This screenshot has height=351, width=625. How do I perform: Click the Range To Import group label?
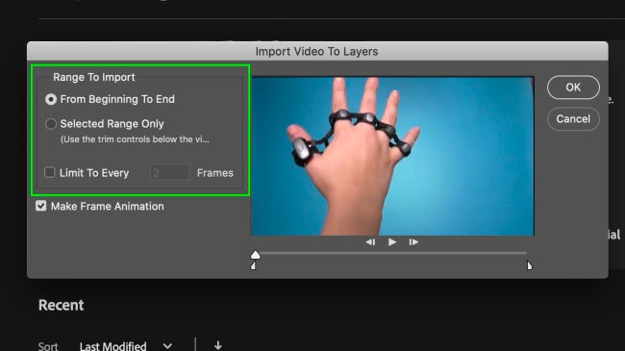coord(94,77)
